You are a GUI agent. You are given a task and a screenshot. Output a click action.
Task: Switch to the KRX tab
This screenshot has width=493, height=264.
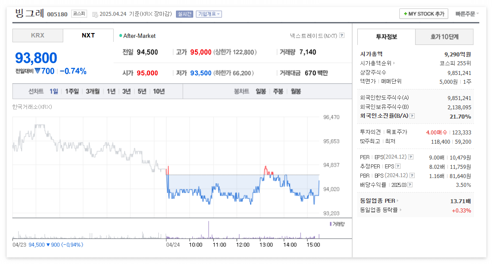pyautogui.click(x=37, y=36)
